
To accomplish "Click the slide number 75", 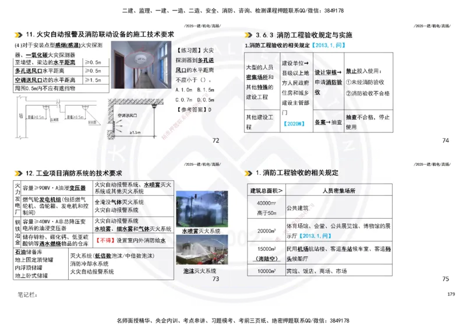I will click(x=446, y=279).
